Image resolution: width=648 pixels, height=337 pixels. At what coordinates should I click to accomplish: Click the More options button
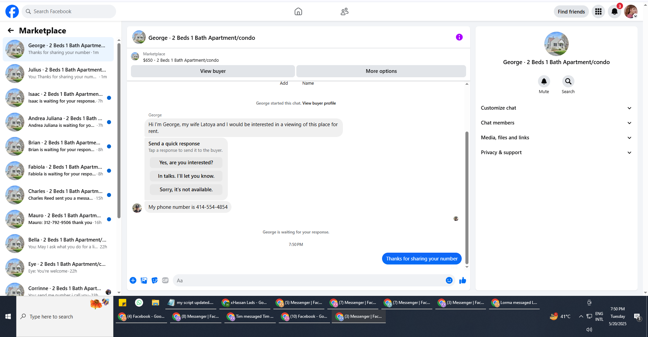click(381, 71)
